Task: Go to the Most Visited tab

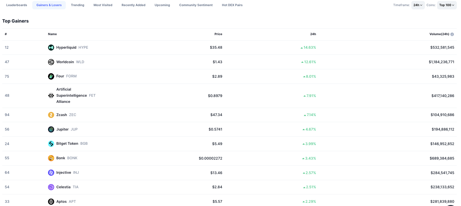Action: pyautogui.click(x=103, y=5)
